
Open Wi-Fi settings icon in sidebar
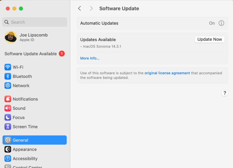pos(8,67)
